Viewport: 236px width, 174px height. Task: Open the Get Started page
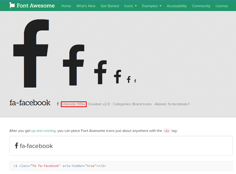tap(110, 6)
